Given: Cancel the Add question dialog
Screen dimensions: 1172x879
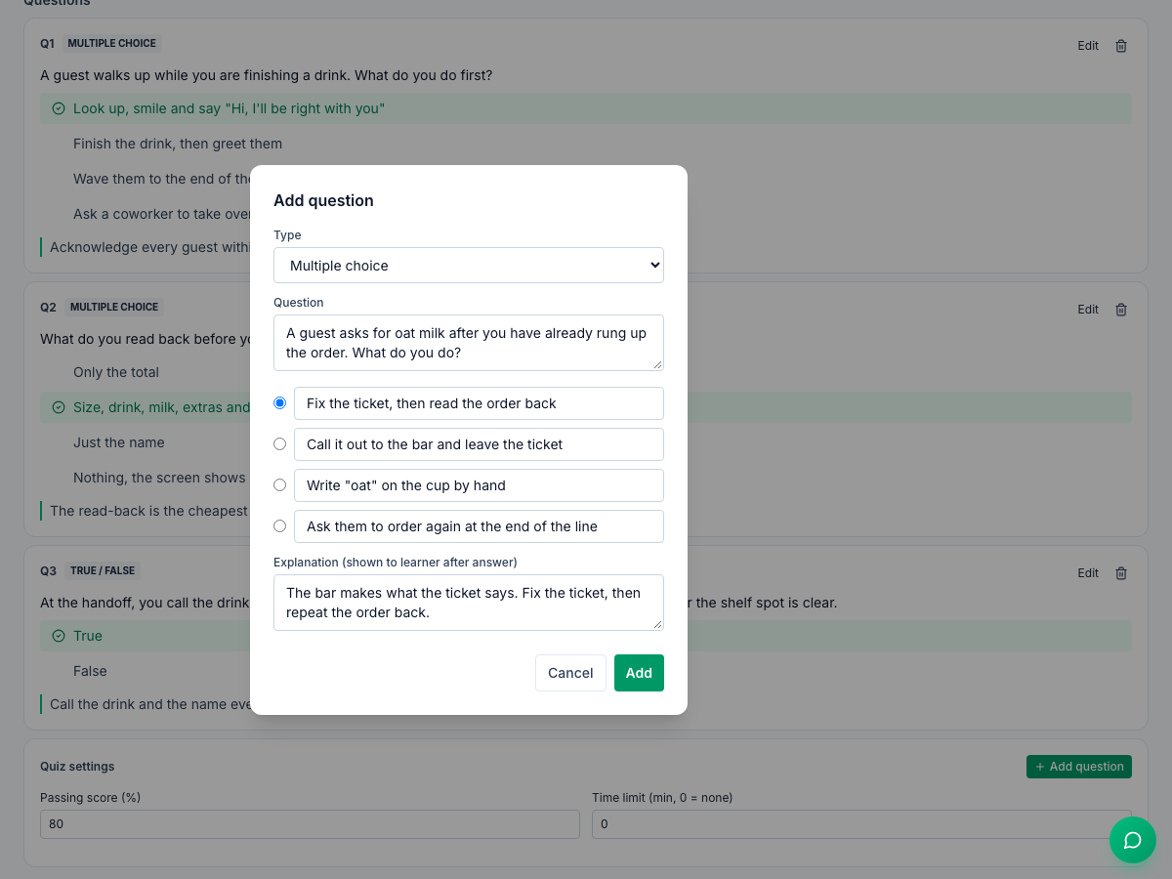Looking at the screenshot, I should tap(570, 673).
